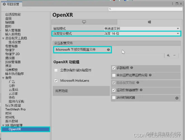The width and height of the screenshot is (185, 140).
Task: Select 生成设置 under 混合现实工具包
Action: click(x=15, y=42)
